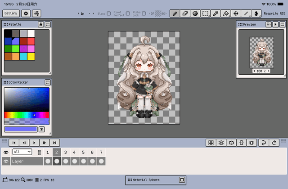Open the All layers filter dropdown
The width and height of the screenshot is (288, 189).
(22, 152)
